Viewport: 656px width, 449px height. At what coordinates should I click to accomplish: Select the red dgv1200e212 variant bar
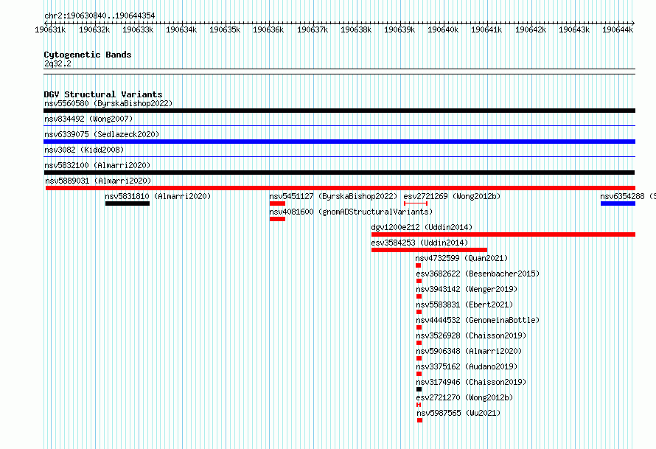[503, 234]
